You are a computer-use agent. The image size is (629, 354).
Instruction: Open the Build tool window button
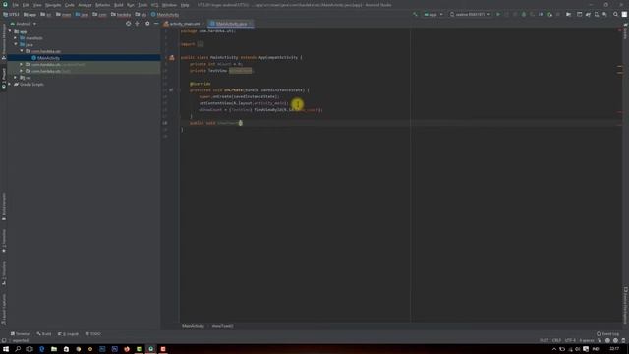44,334
